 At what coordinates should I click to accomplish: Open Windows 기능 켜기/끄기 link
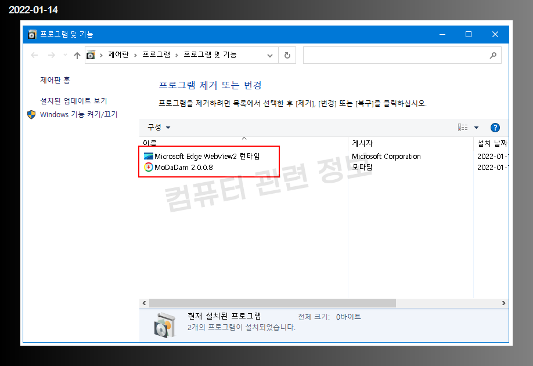[x=78, y=114]
